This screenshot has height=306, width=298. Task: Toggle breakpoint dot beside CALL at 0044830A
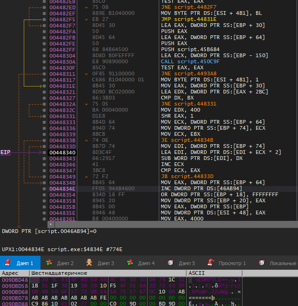click(44, 62)
